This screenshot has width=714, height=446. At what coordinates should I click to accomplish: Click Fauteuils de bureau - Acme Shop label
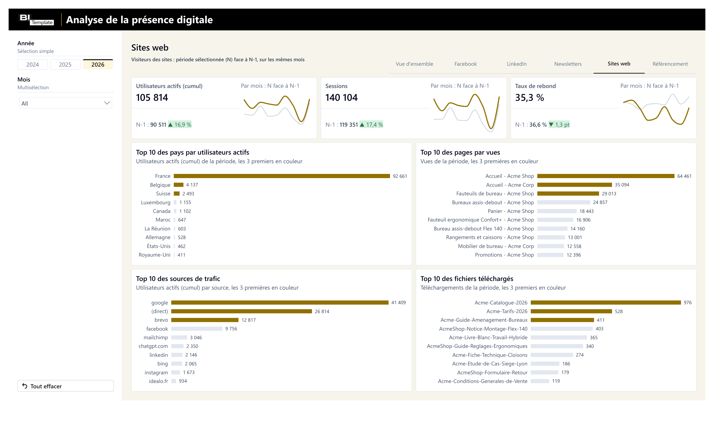[x=495, y=194]
